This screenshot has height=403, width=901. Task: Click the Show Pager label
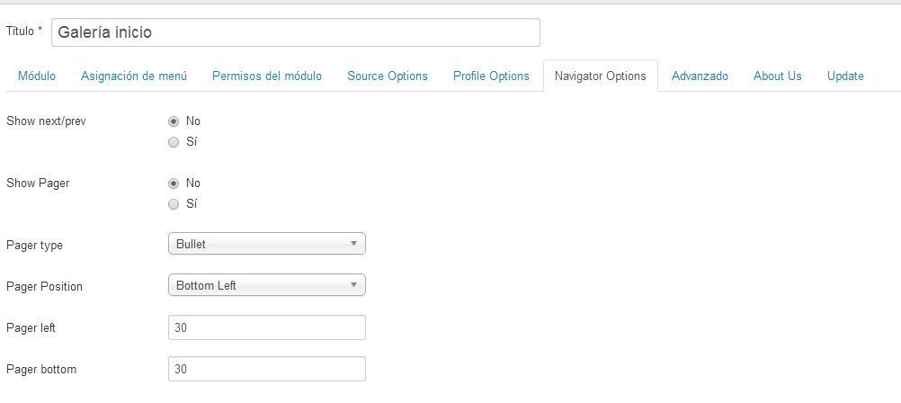click(38, 184)
